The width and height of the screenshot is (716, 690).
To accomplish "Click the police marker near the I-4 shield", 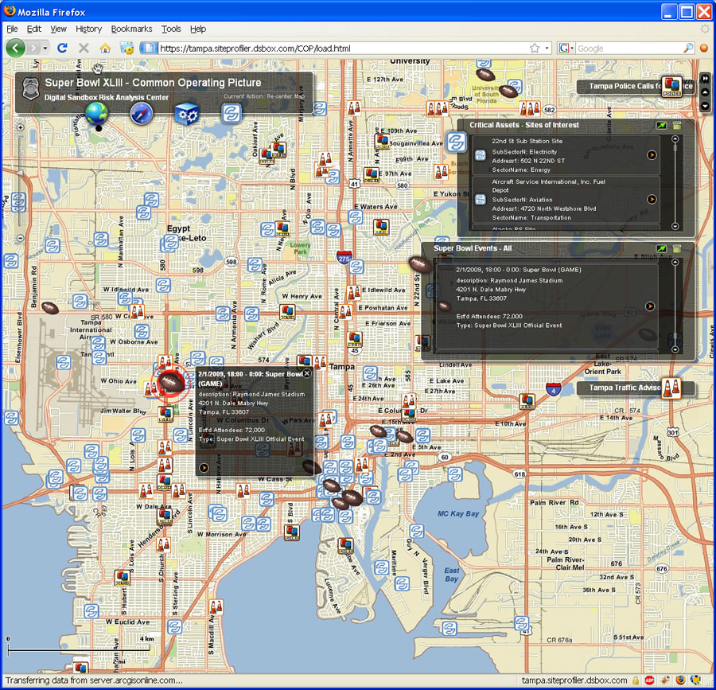I will (527, 401).
